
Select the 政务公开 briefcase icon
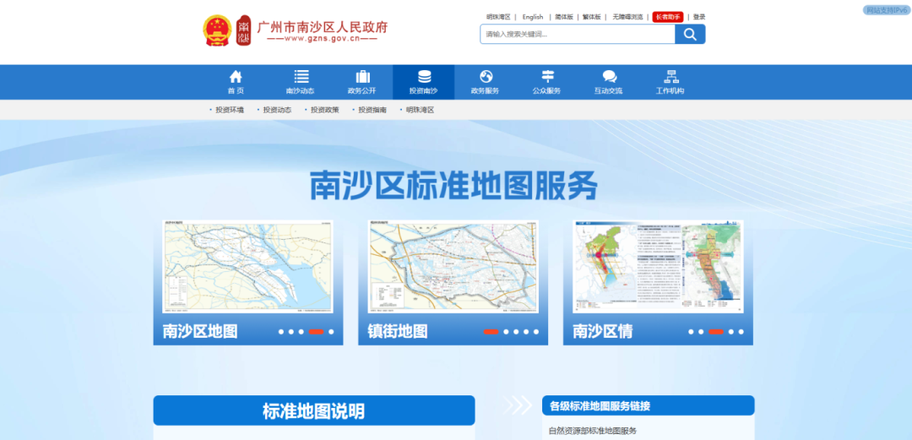pos(362,77)
